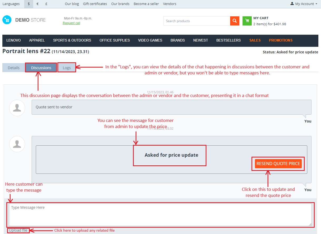The height and width of the screenshot is (234, 321).
Task: Click the Request call link
Action: 71,23
